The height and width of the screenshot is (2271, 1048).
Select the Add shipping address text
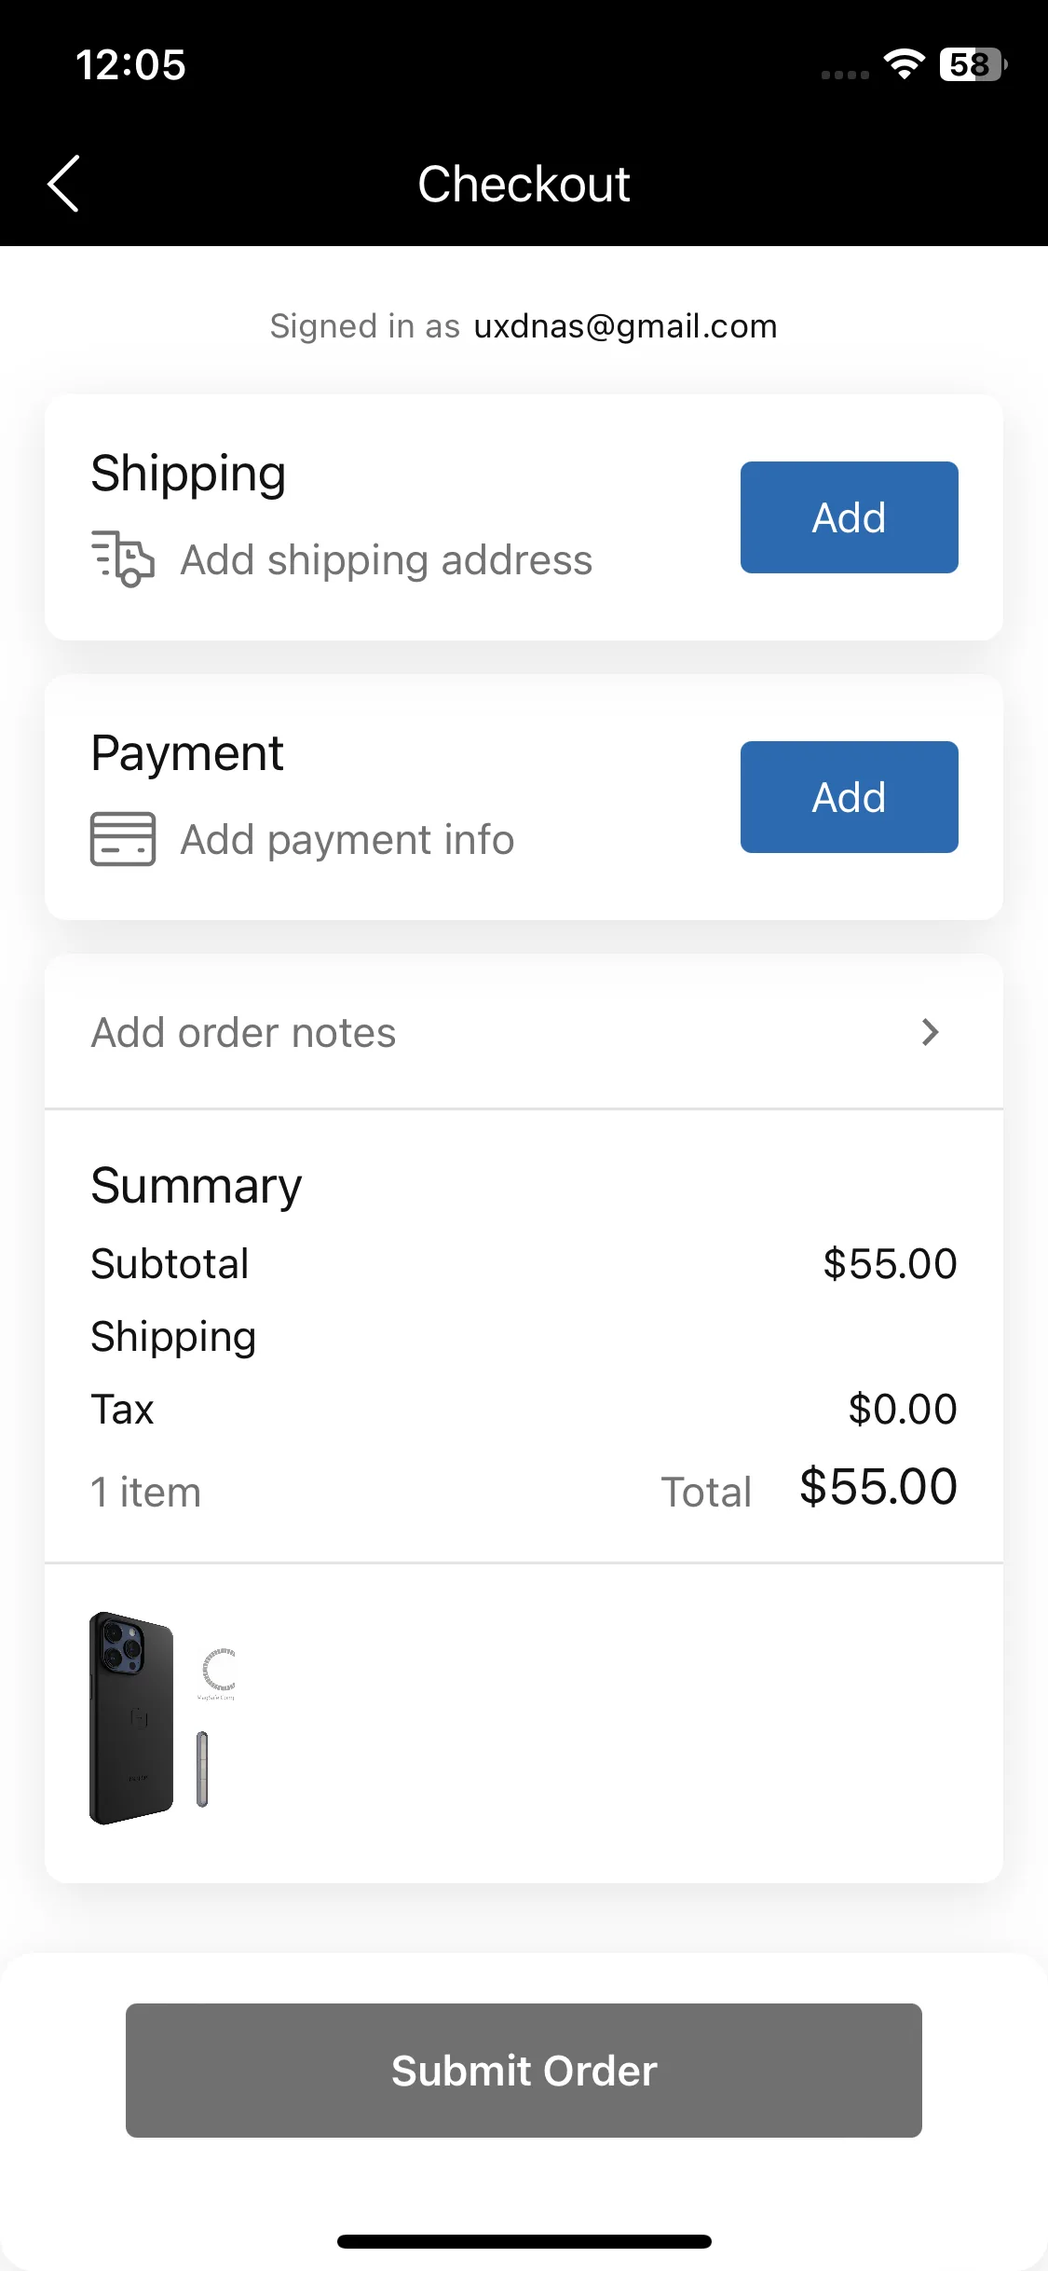pos(386,560)
